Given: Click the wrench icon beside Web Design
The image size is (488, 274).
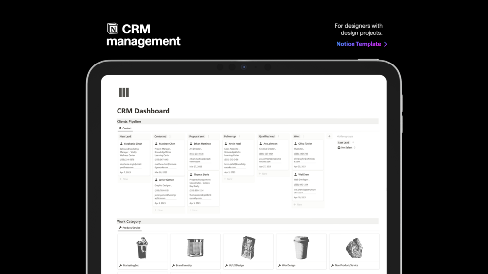Looking at the screenshot, I should point(280,265).
